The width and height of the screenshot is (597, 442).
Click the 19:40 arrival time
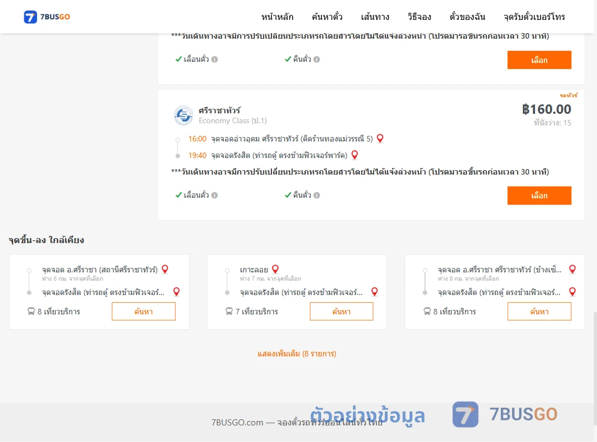pos(197,155)
